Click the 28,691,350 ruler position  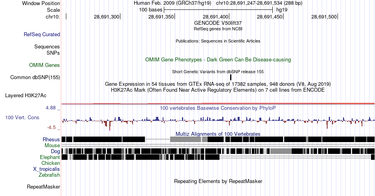161,17
